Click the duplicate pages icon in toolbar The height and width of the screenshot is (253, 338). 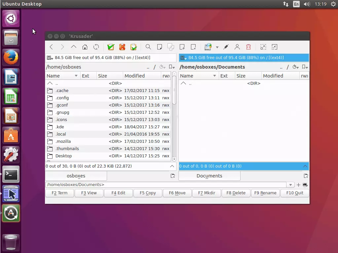point(171,47)
